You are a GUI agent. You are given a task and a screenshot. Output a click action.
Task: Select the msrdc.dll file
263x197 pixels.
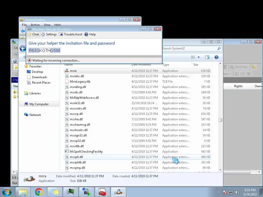point(137,92)
